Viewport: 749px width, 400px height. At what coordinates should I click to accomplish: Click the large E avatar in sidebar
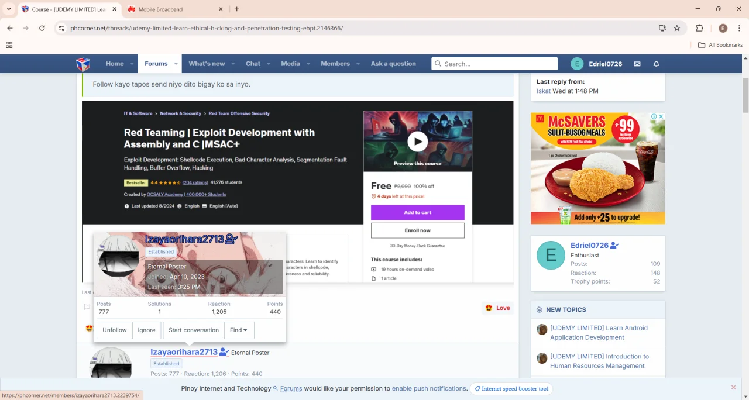point(551,255)
